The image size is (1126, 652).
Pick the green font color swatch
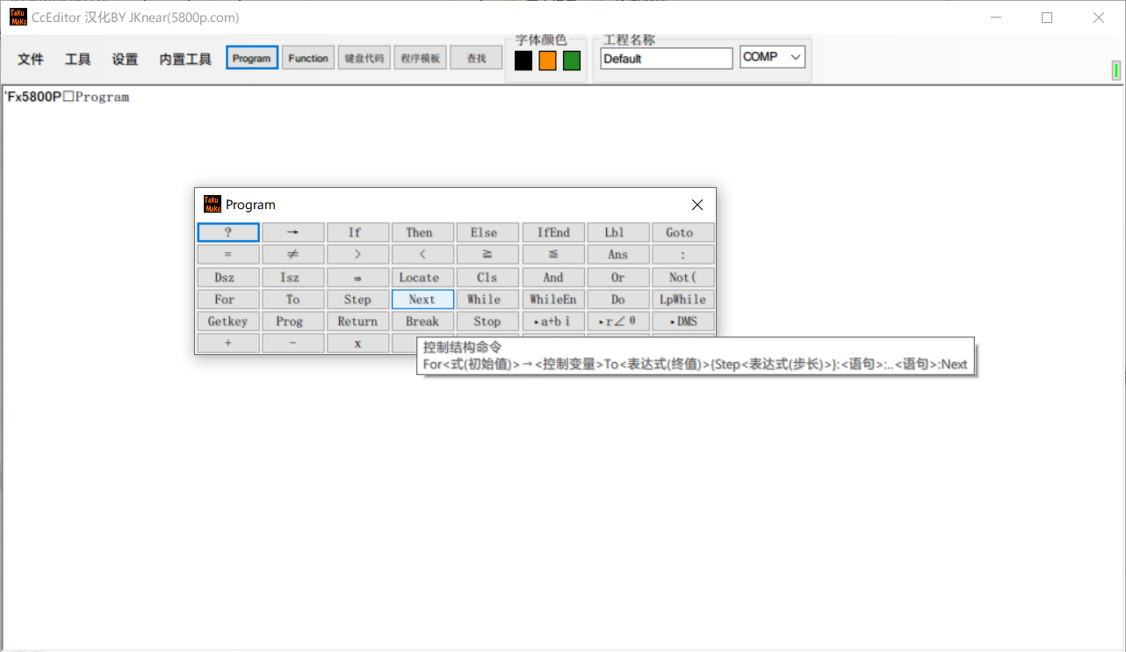(572, 61)
